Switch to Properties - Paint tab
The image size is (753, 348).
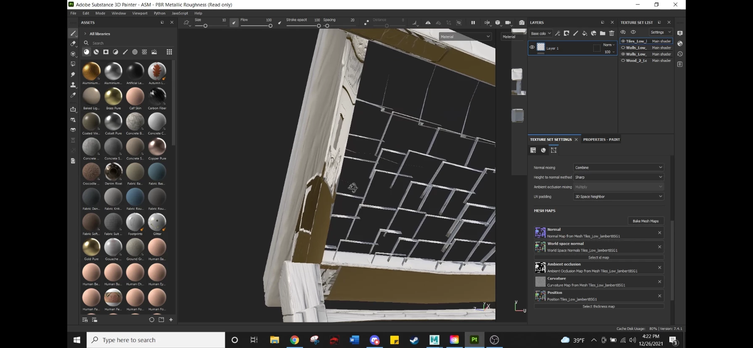601,140
